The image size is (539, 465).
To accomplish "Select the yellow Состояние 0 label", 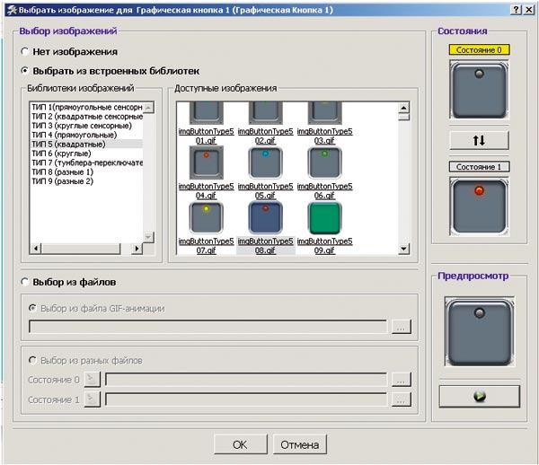I will pyautogui.click(x=479, y=49).
